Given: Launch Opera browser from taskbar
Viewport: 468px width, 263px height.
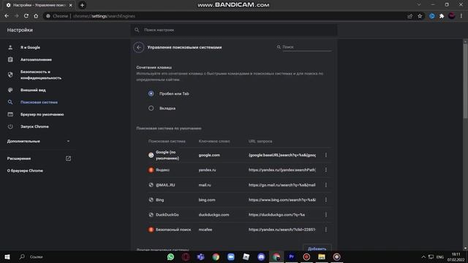Looking at the screenshot, I should (186, 256).
